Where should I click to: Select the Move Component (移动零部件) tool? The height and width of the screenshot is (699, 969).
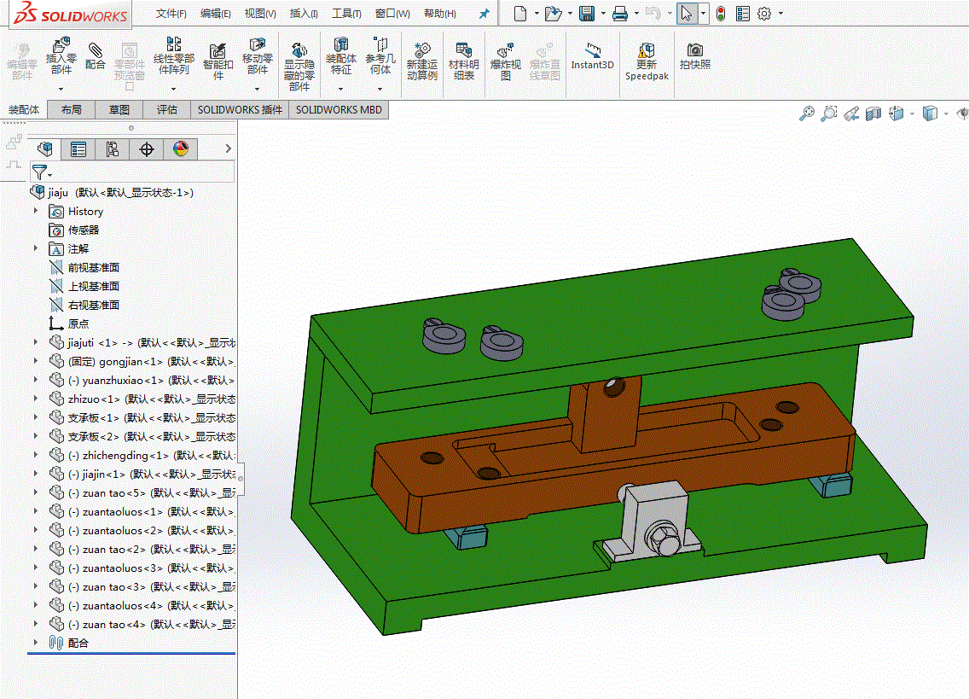(x=257, y=56)
